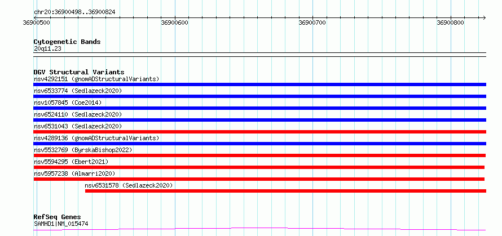
Task: Click the chr20:36900498..36900824 region label
Action: [74, 12]
